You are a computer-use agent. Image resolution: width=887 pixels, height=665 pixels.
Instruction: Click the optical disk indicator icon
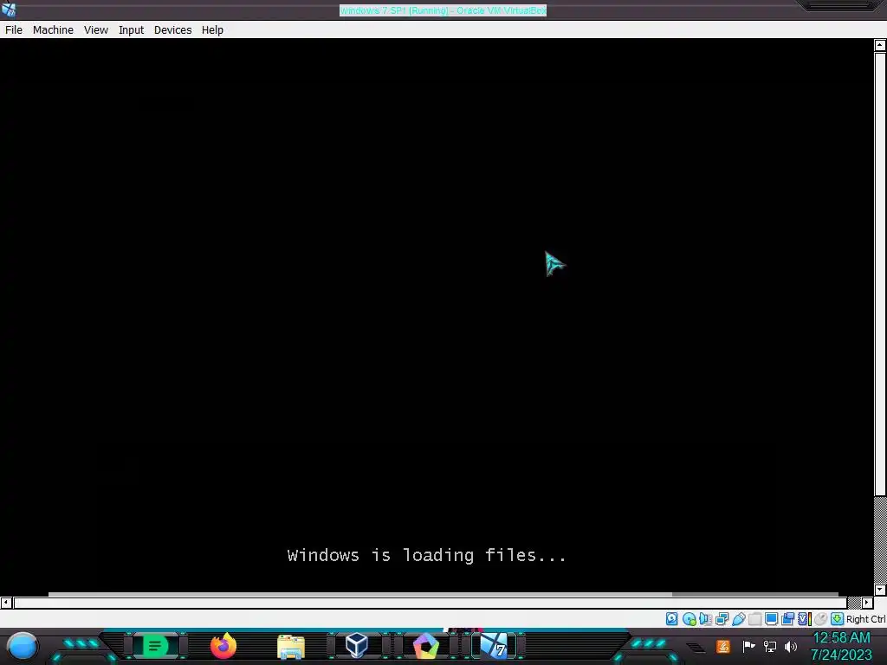tap(689, 618)
